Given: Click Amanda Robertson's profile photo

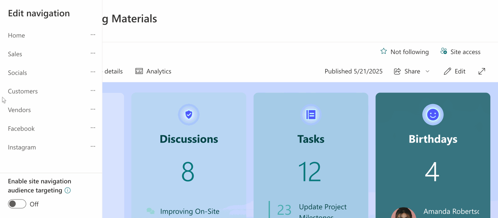Looking at the screenshot, I should (404, 213).
